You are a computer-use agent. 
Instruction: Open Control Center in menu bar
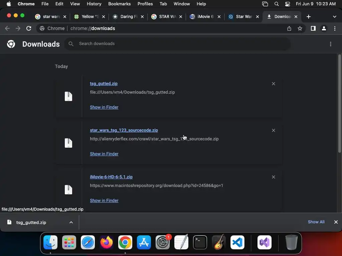288,4
